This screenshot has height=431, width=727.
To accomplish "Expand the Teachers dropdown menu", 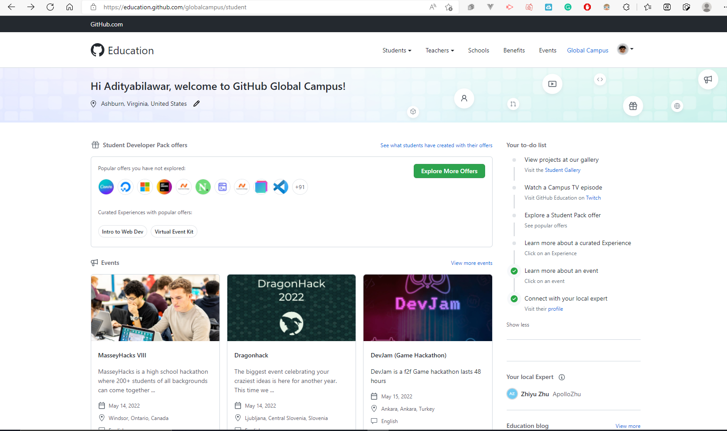I will point(440,50).
